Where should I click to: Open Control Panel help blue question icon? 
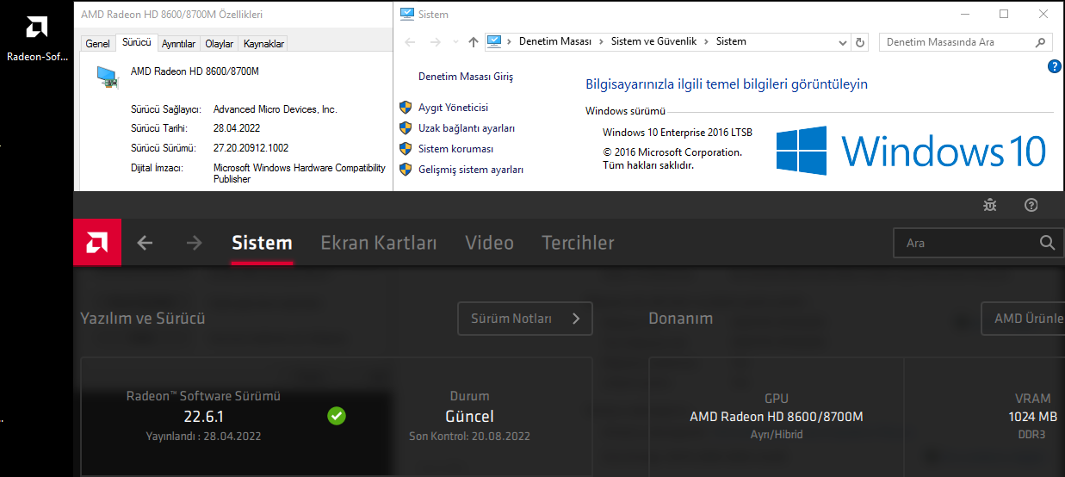click(1055, 66)
